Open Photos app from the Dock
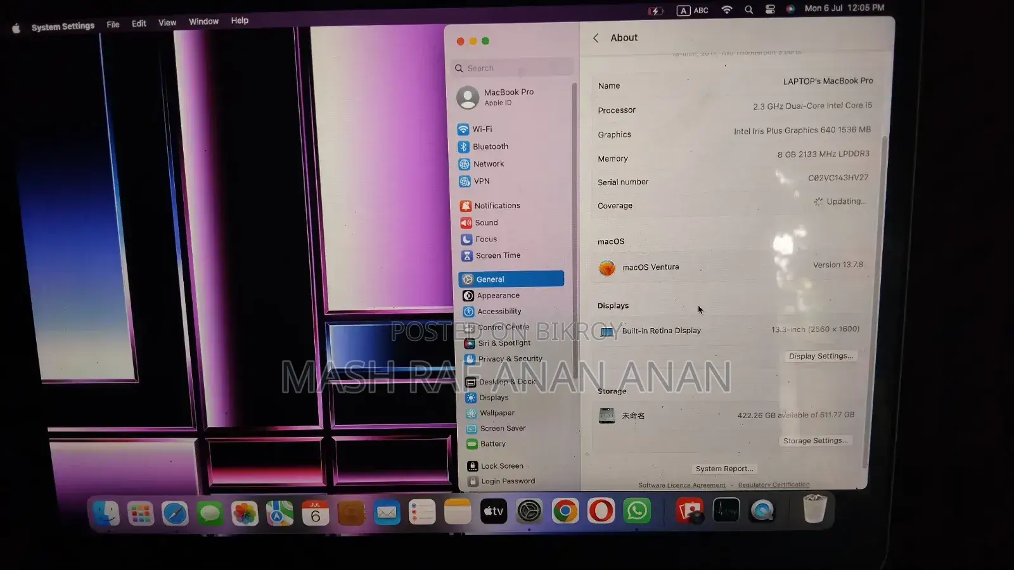The image size is (1014, 570). point(244,513)
